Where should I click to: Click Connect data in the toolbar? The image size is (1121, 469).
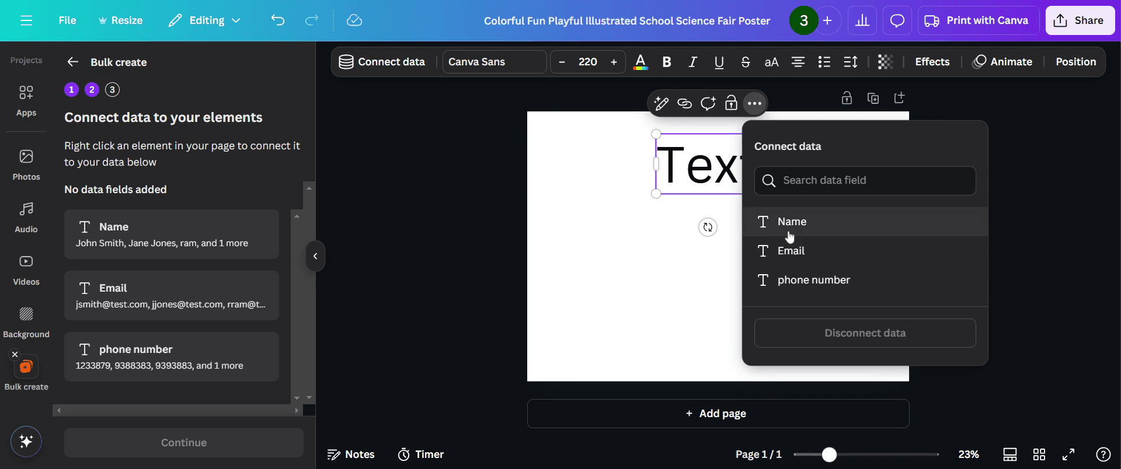[382, 62]
